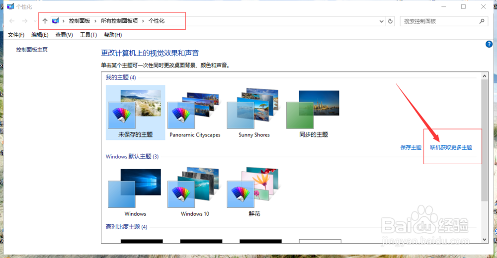497x258 pixels.
Task: Click the 高对比度主题 (4) group header
Action: coord(126,227)
